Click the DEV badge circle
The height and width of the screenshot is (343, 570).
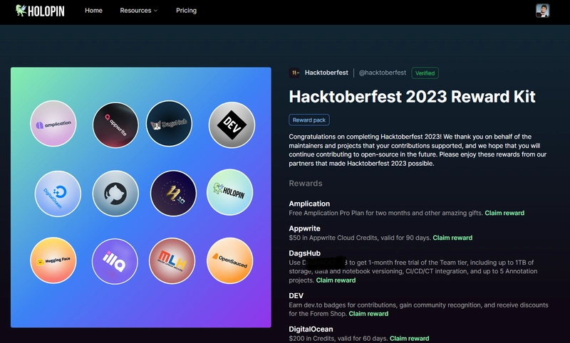point(232,125)
